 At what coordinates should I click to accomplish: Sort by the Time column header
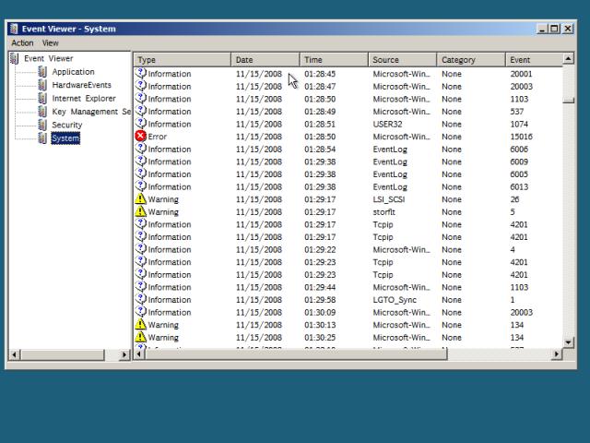click(x=334, y=59)
